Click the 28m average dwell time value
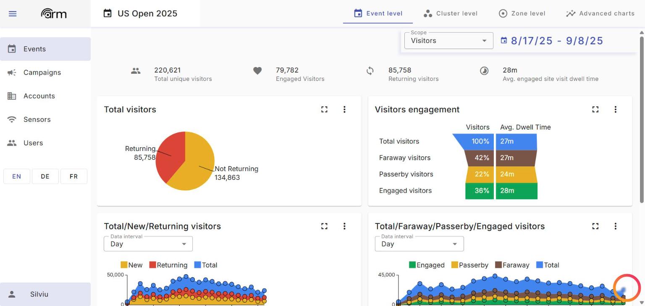The image size is (645, 306). pyautogui.click(x=510, y=70)
